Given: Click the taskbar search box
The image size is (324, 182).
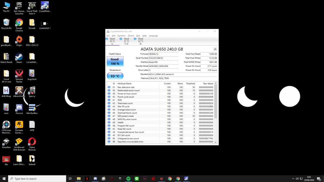Looking at the screenshot, I should coord(37,178).
